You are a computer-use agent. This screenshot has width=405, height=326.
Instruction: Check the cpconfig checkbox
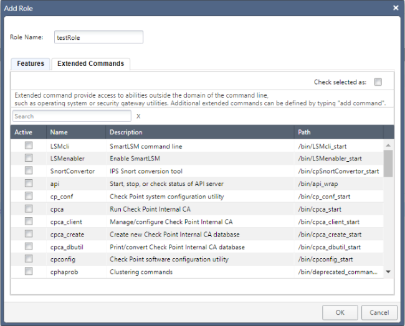click(x=29, y=259)
